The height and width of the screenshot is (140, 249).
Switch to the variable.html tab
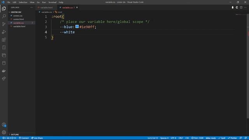pos(46,7)
